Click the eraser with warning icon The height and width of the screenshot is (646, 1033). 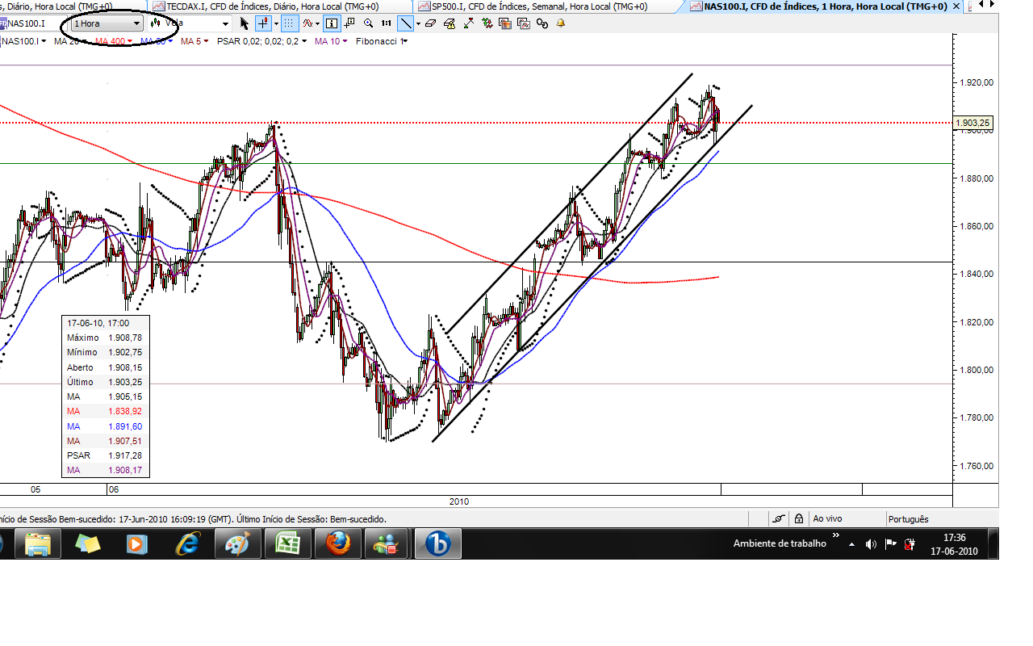pyautogui.click(x=450, y=23)
